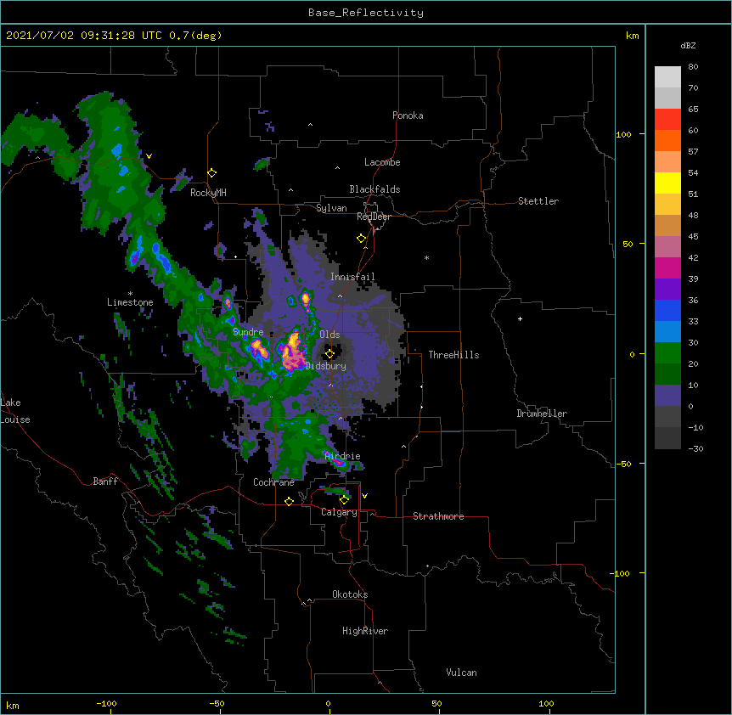Click the 50 tick on the right axis
The height and width of the screenshot is (715, 732).
[628, 244]
